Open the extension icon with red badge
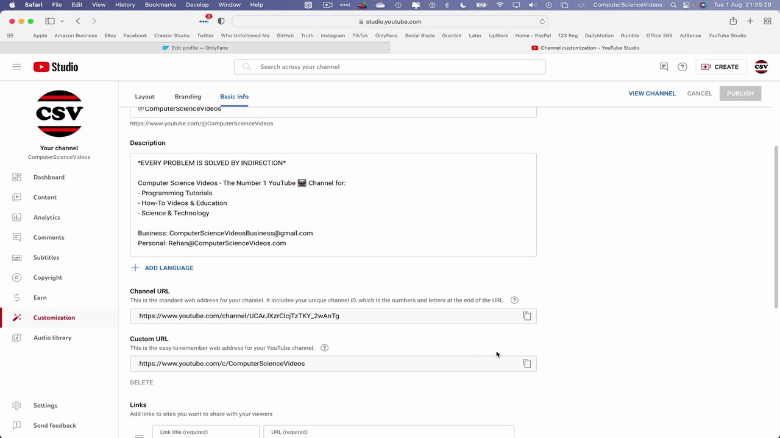The width and height of the screenshot is (780, 438). [204, 21]
